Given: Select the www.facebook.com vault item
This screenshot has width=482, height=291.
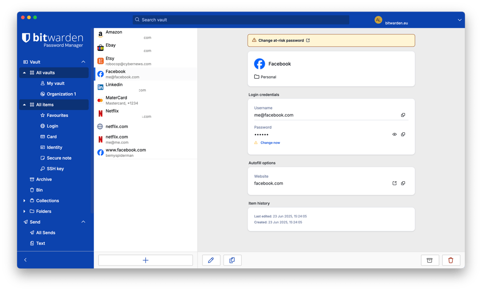Looking at the screenshot, I should [145, 153].
